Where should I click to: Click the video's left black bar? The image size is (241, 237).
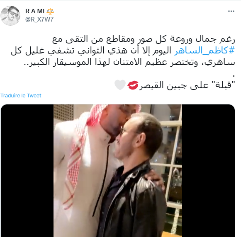[x=27, y=171]
